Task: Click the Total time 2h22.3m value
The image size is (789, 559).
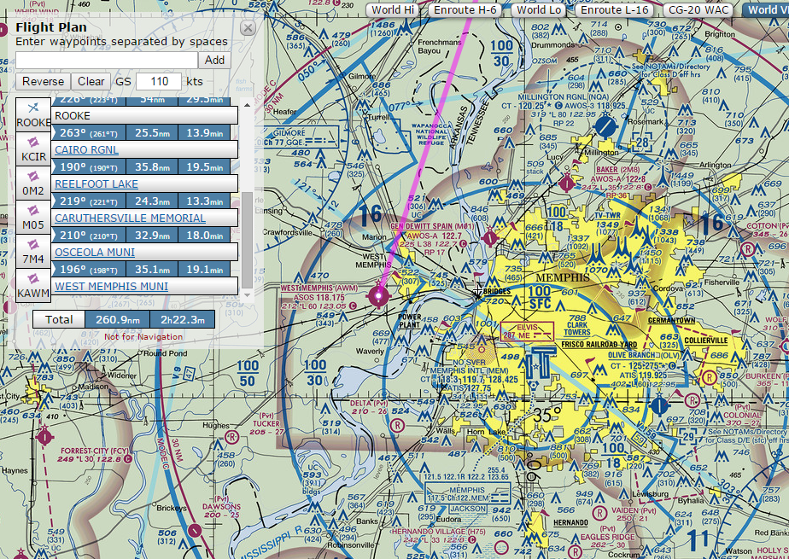Action: (x=182, y=320)
